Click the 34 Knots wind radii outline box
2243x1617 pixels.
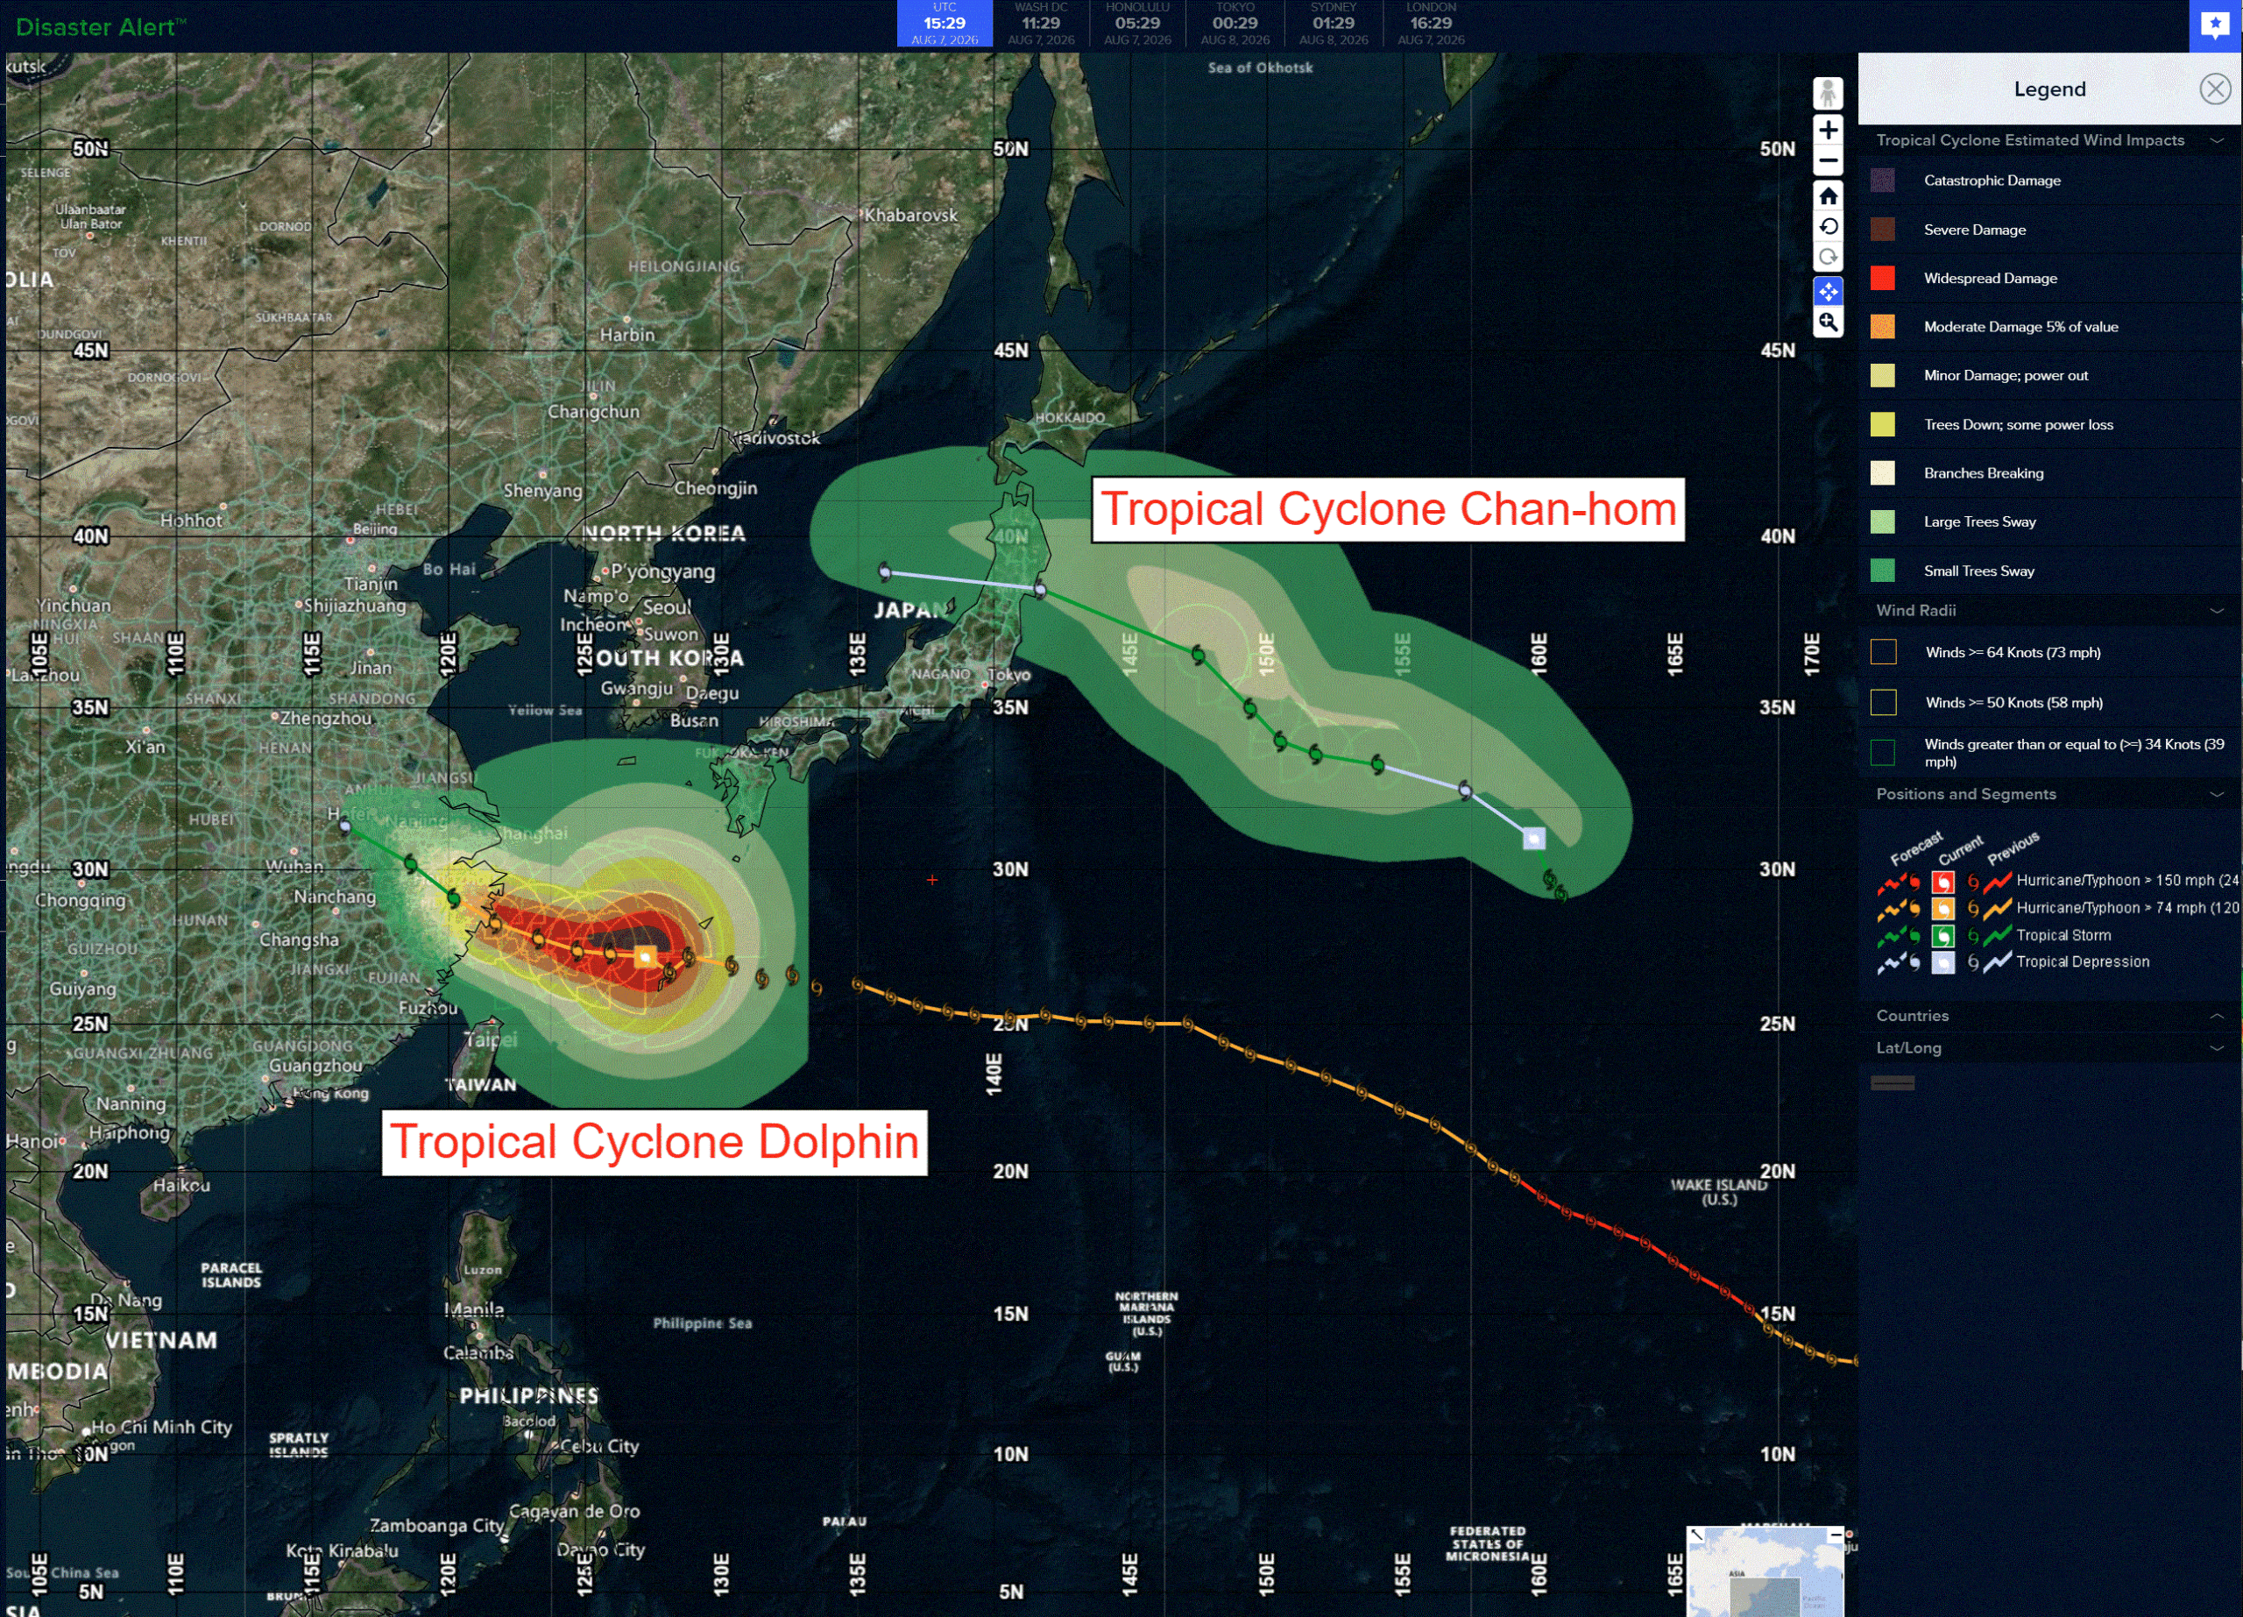point(1883,753)
